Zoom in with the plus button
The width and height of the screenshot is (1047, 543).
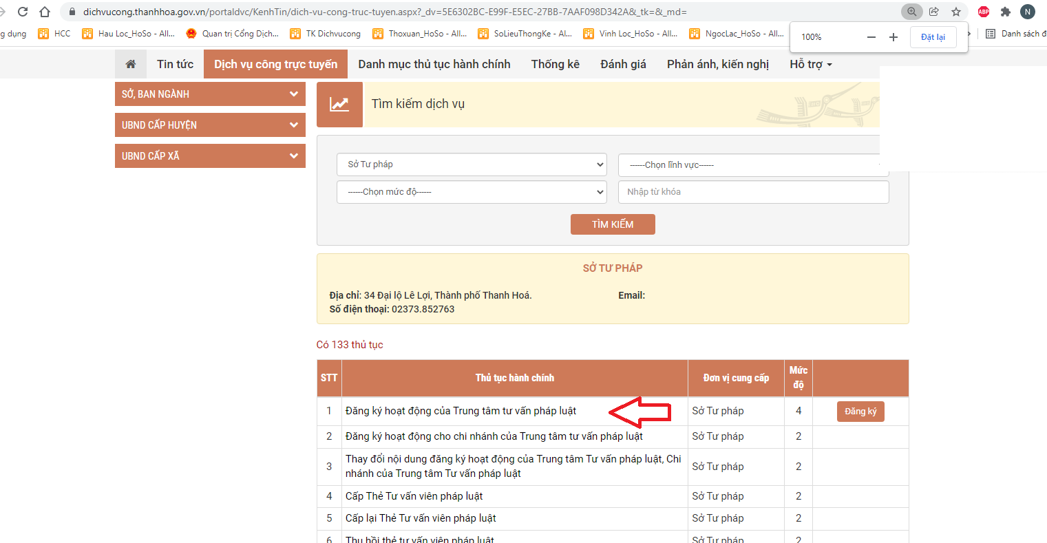tap(893, 37)
